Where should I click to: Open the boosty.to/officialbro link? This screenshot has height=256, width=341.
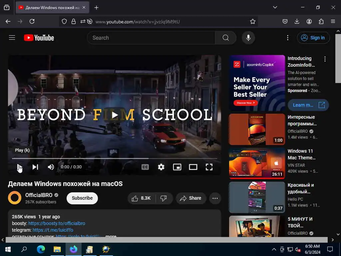[x=57, y=223]
